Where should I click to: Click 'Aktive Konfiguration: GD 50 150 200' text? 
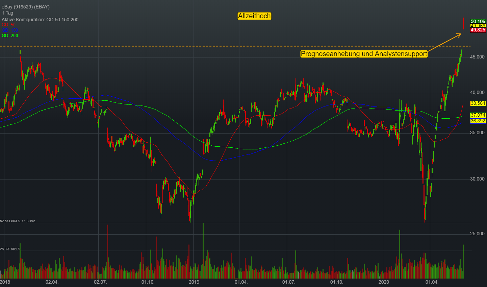coord(40,20)
